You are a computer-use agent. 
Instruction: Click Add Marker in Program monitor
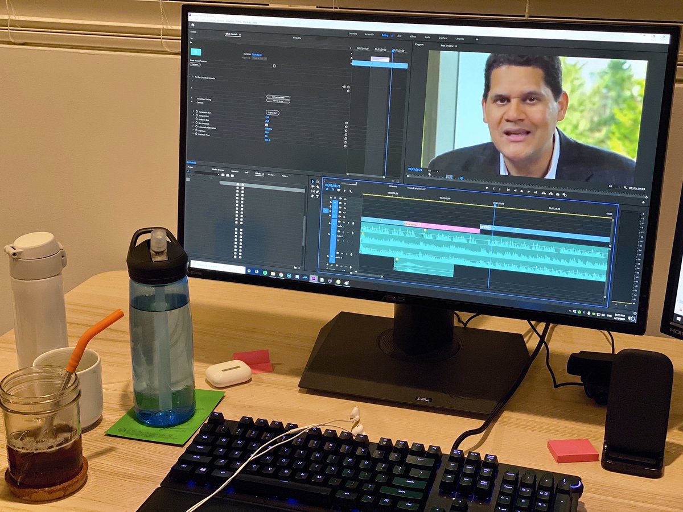click(487, 188)
